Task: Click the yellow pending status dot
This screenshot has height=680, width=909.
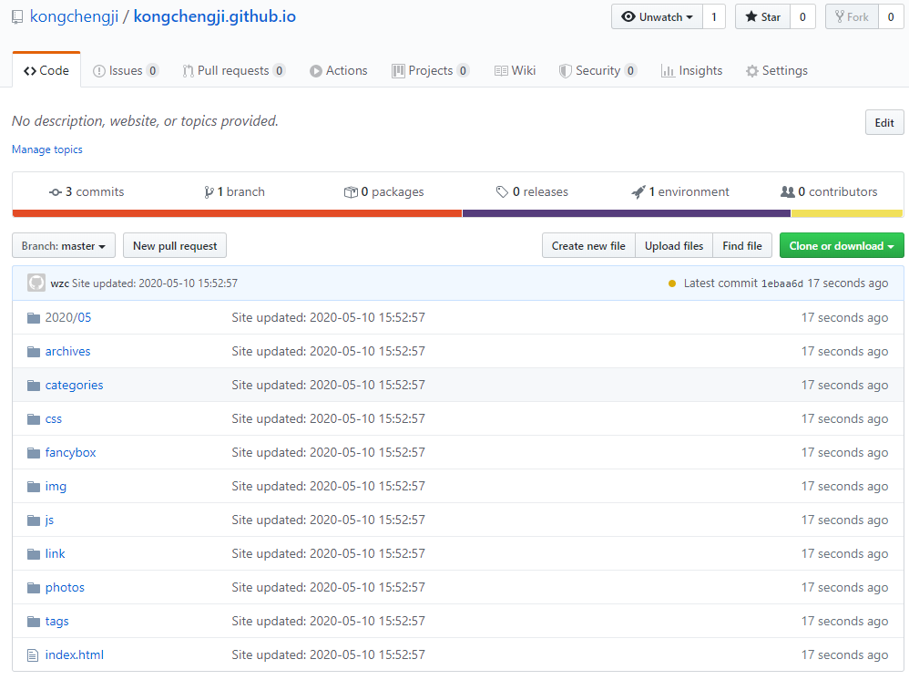Action: pos(672,283)
